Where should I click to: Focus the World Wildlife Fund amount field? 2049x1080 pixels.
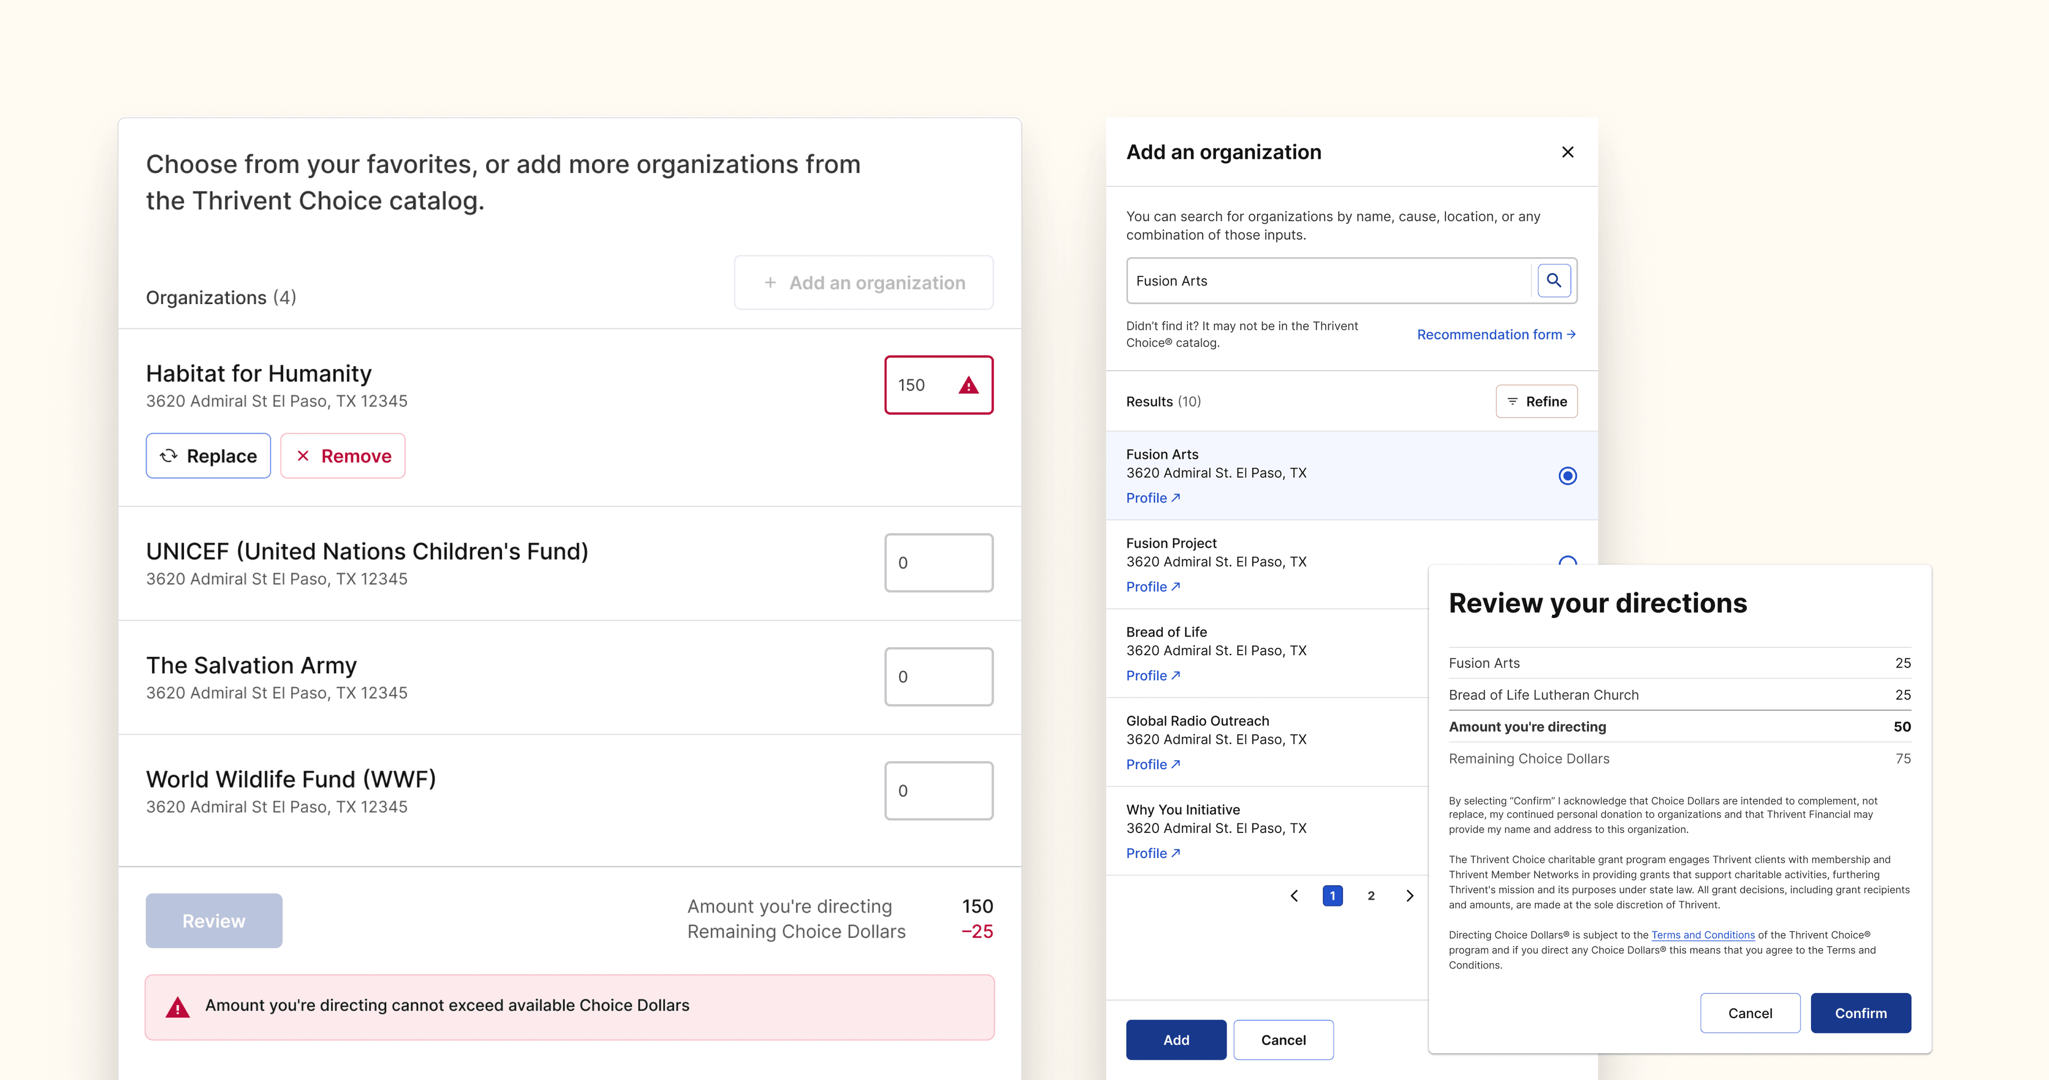coord(939,790)
